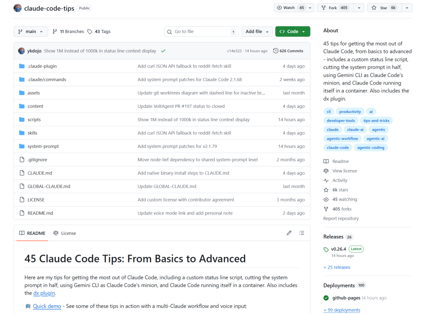Viewport: 425px width, 314px height.
Task: Select the claude-code topic tag
Action: (338, 148)
